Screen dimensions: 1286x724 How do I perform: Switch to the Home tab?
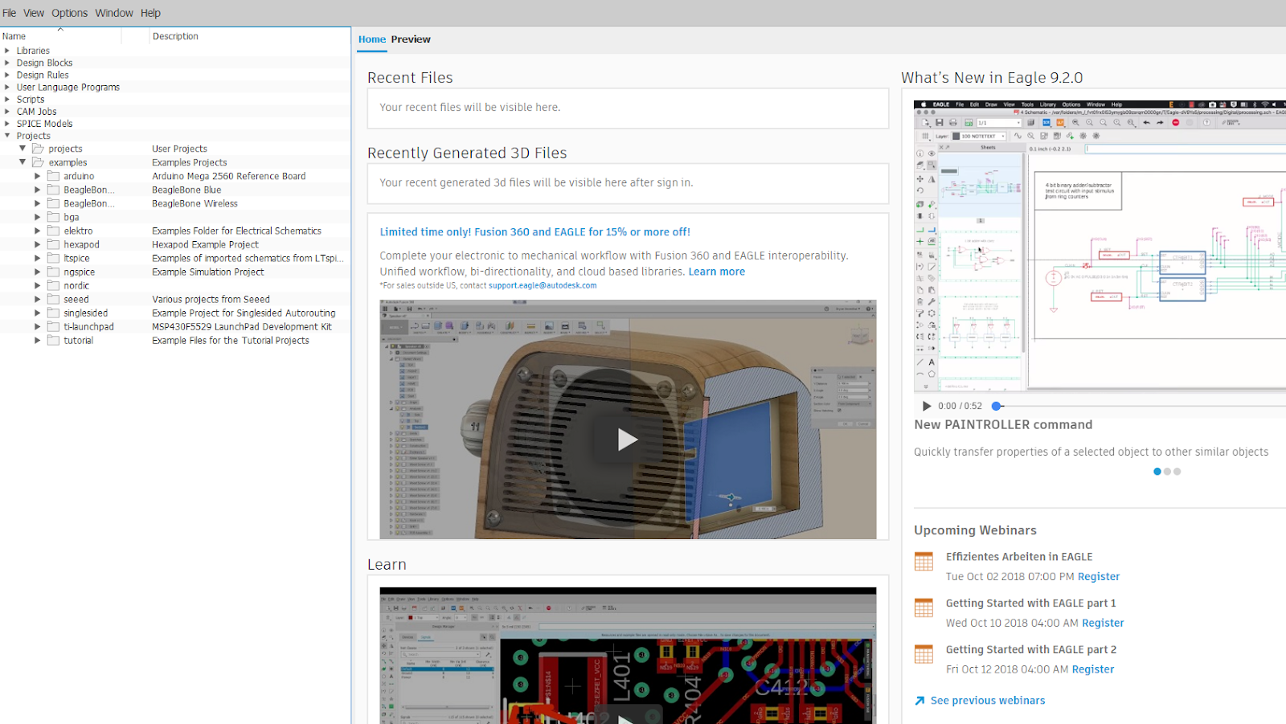pyautogui.click(x=372, y=39)
